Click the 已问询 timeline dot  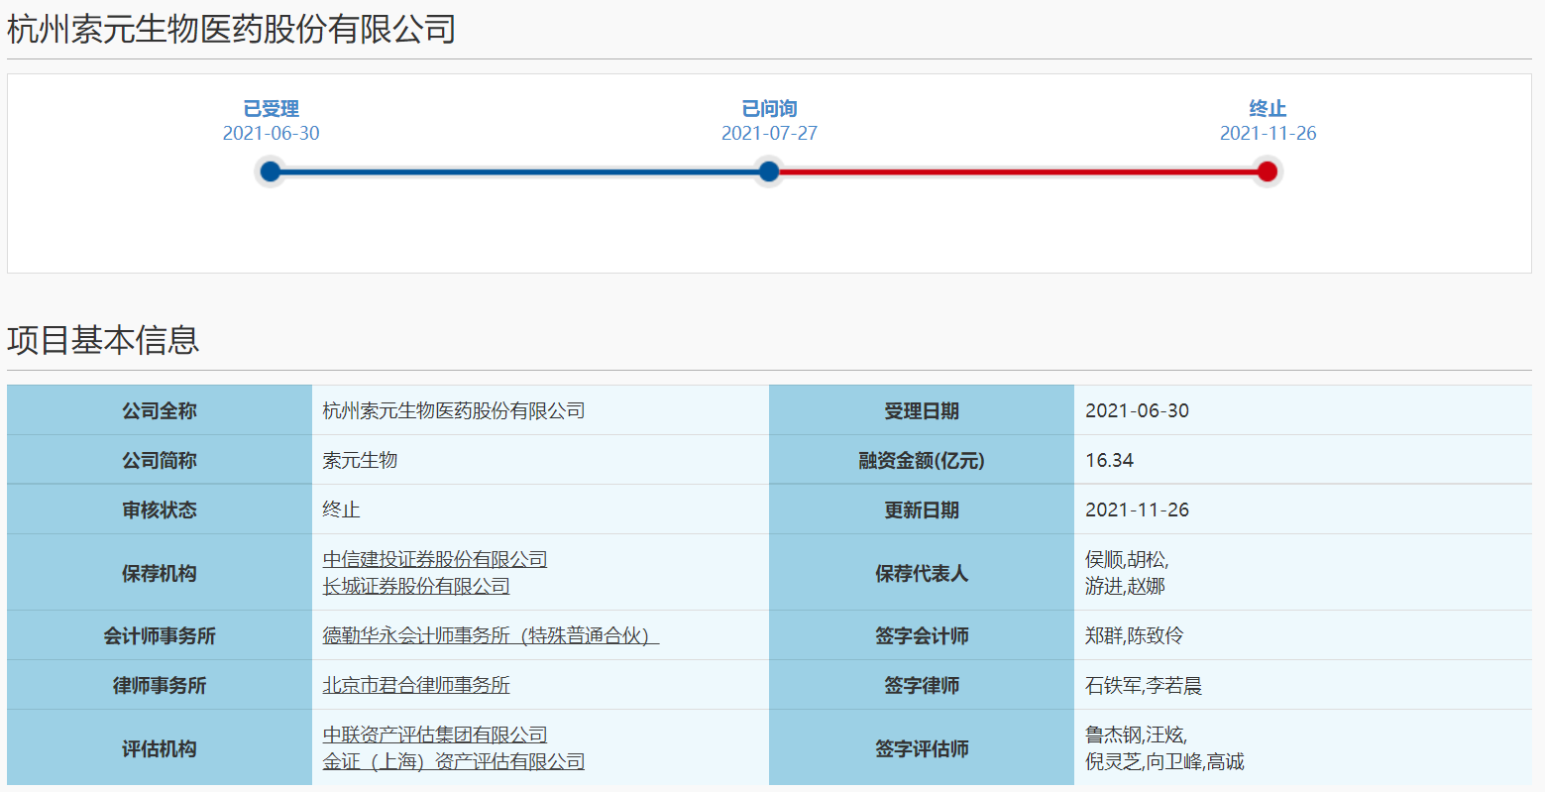(x=769, y=171)
